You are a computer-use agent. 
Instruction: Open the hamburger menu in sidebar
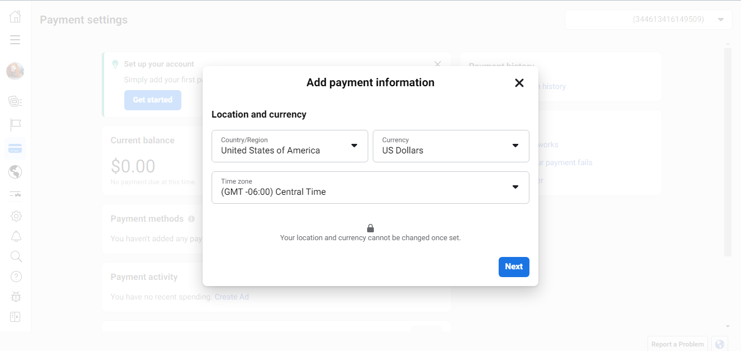(x=15, y=40)
